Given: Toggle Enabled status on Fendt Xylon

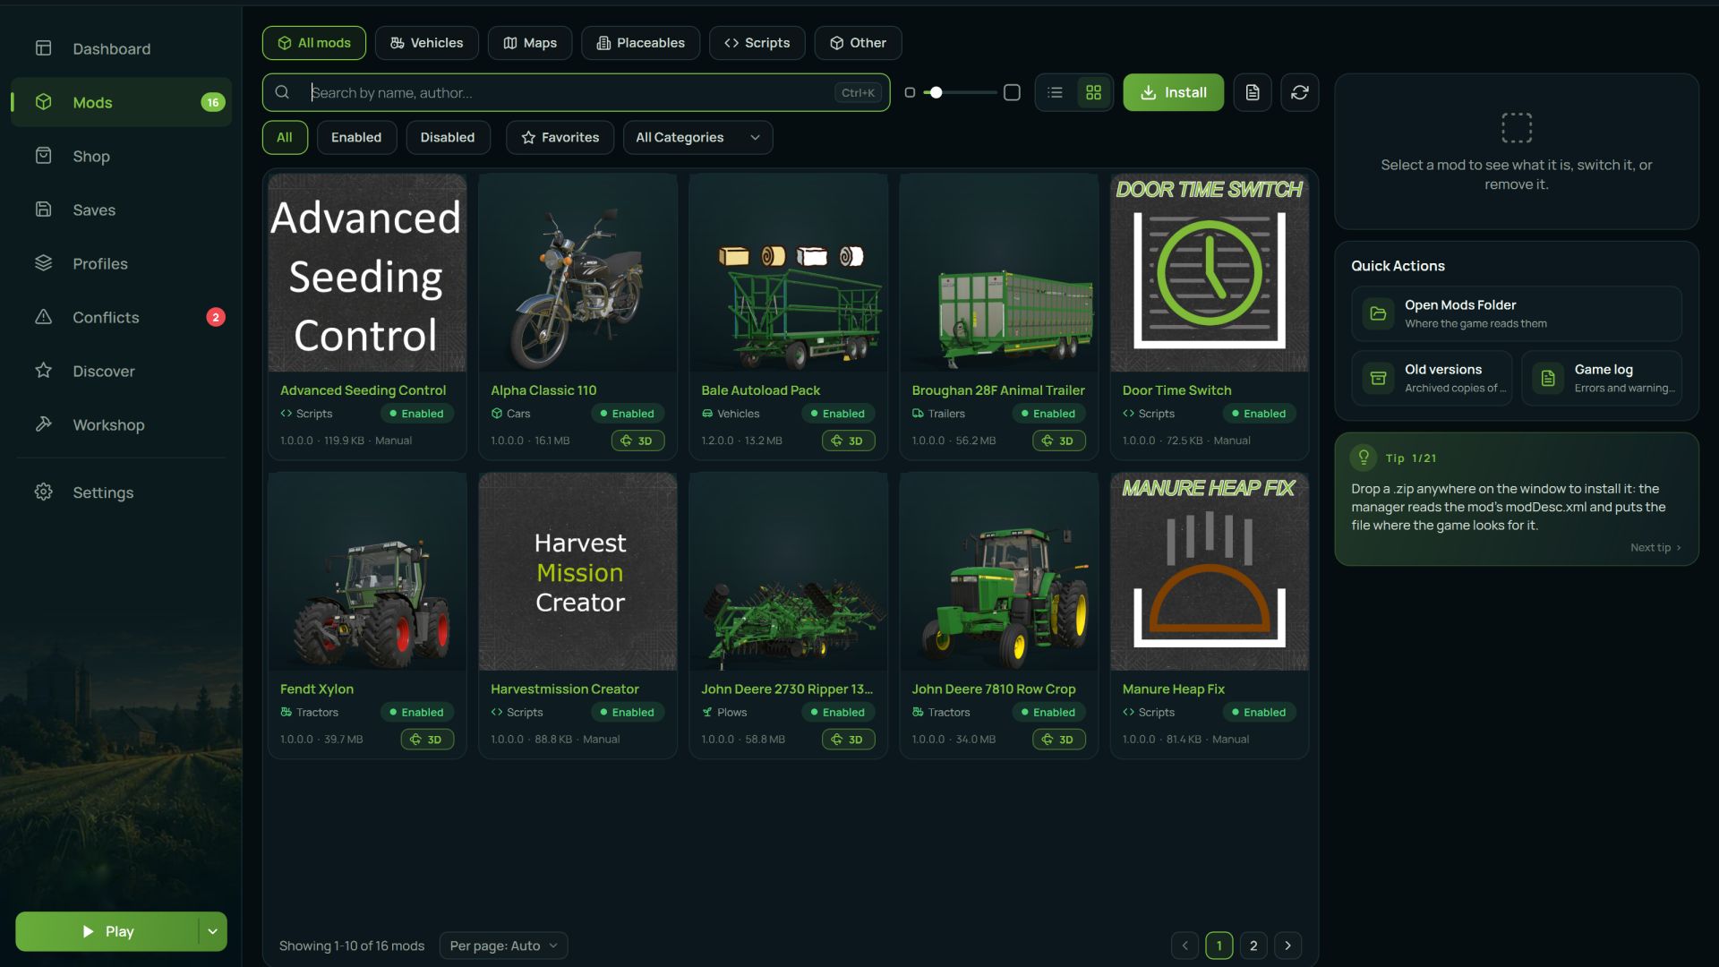Looking at the screenshot, I should [x=417, y=713].
